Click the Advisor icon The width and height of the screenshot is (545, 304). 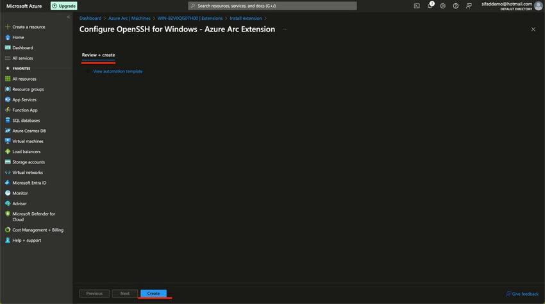(8, 203)
